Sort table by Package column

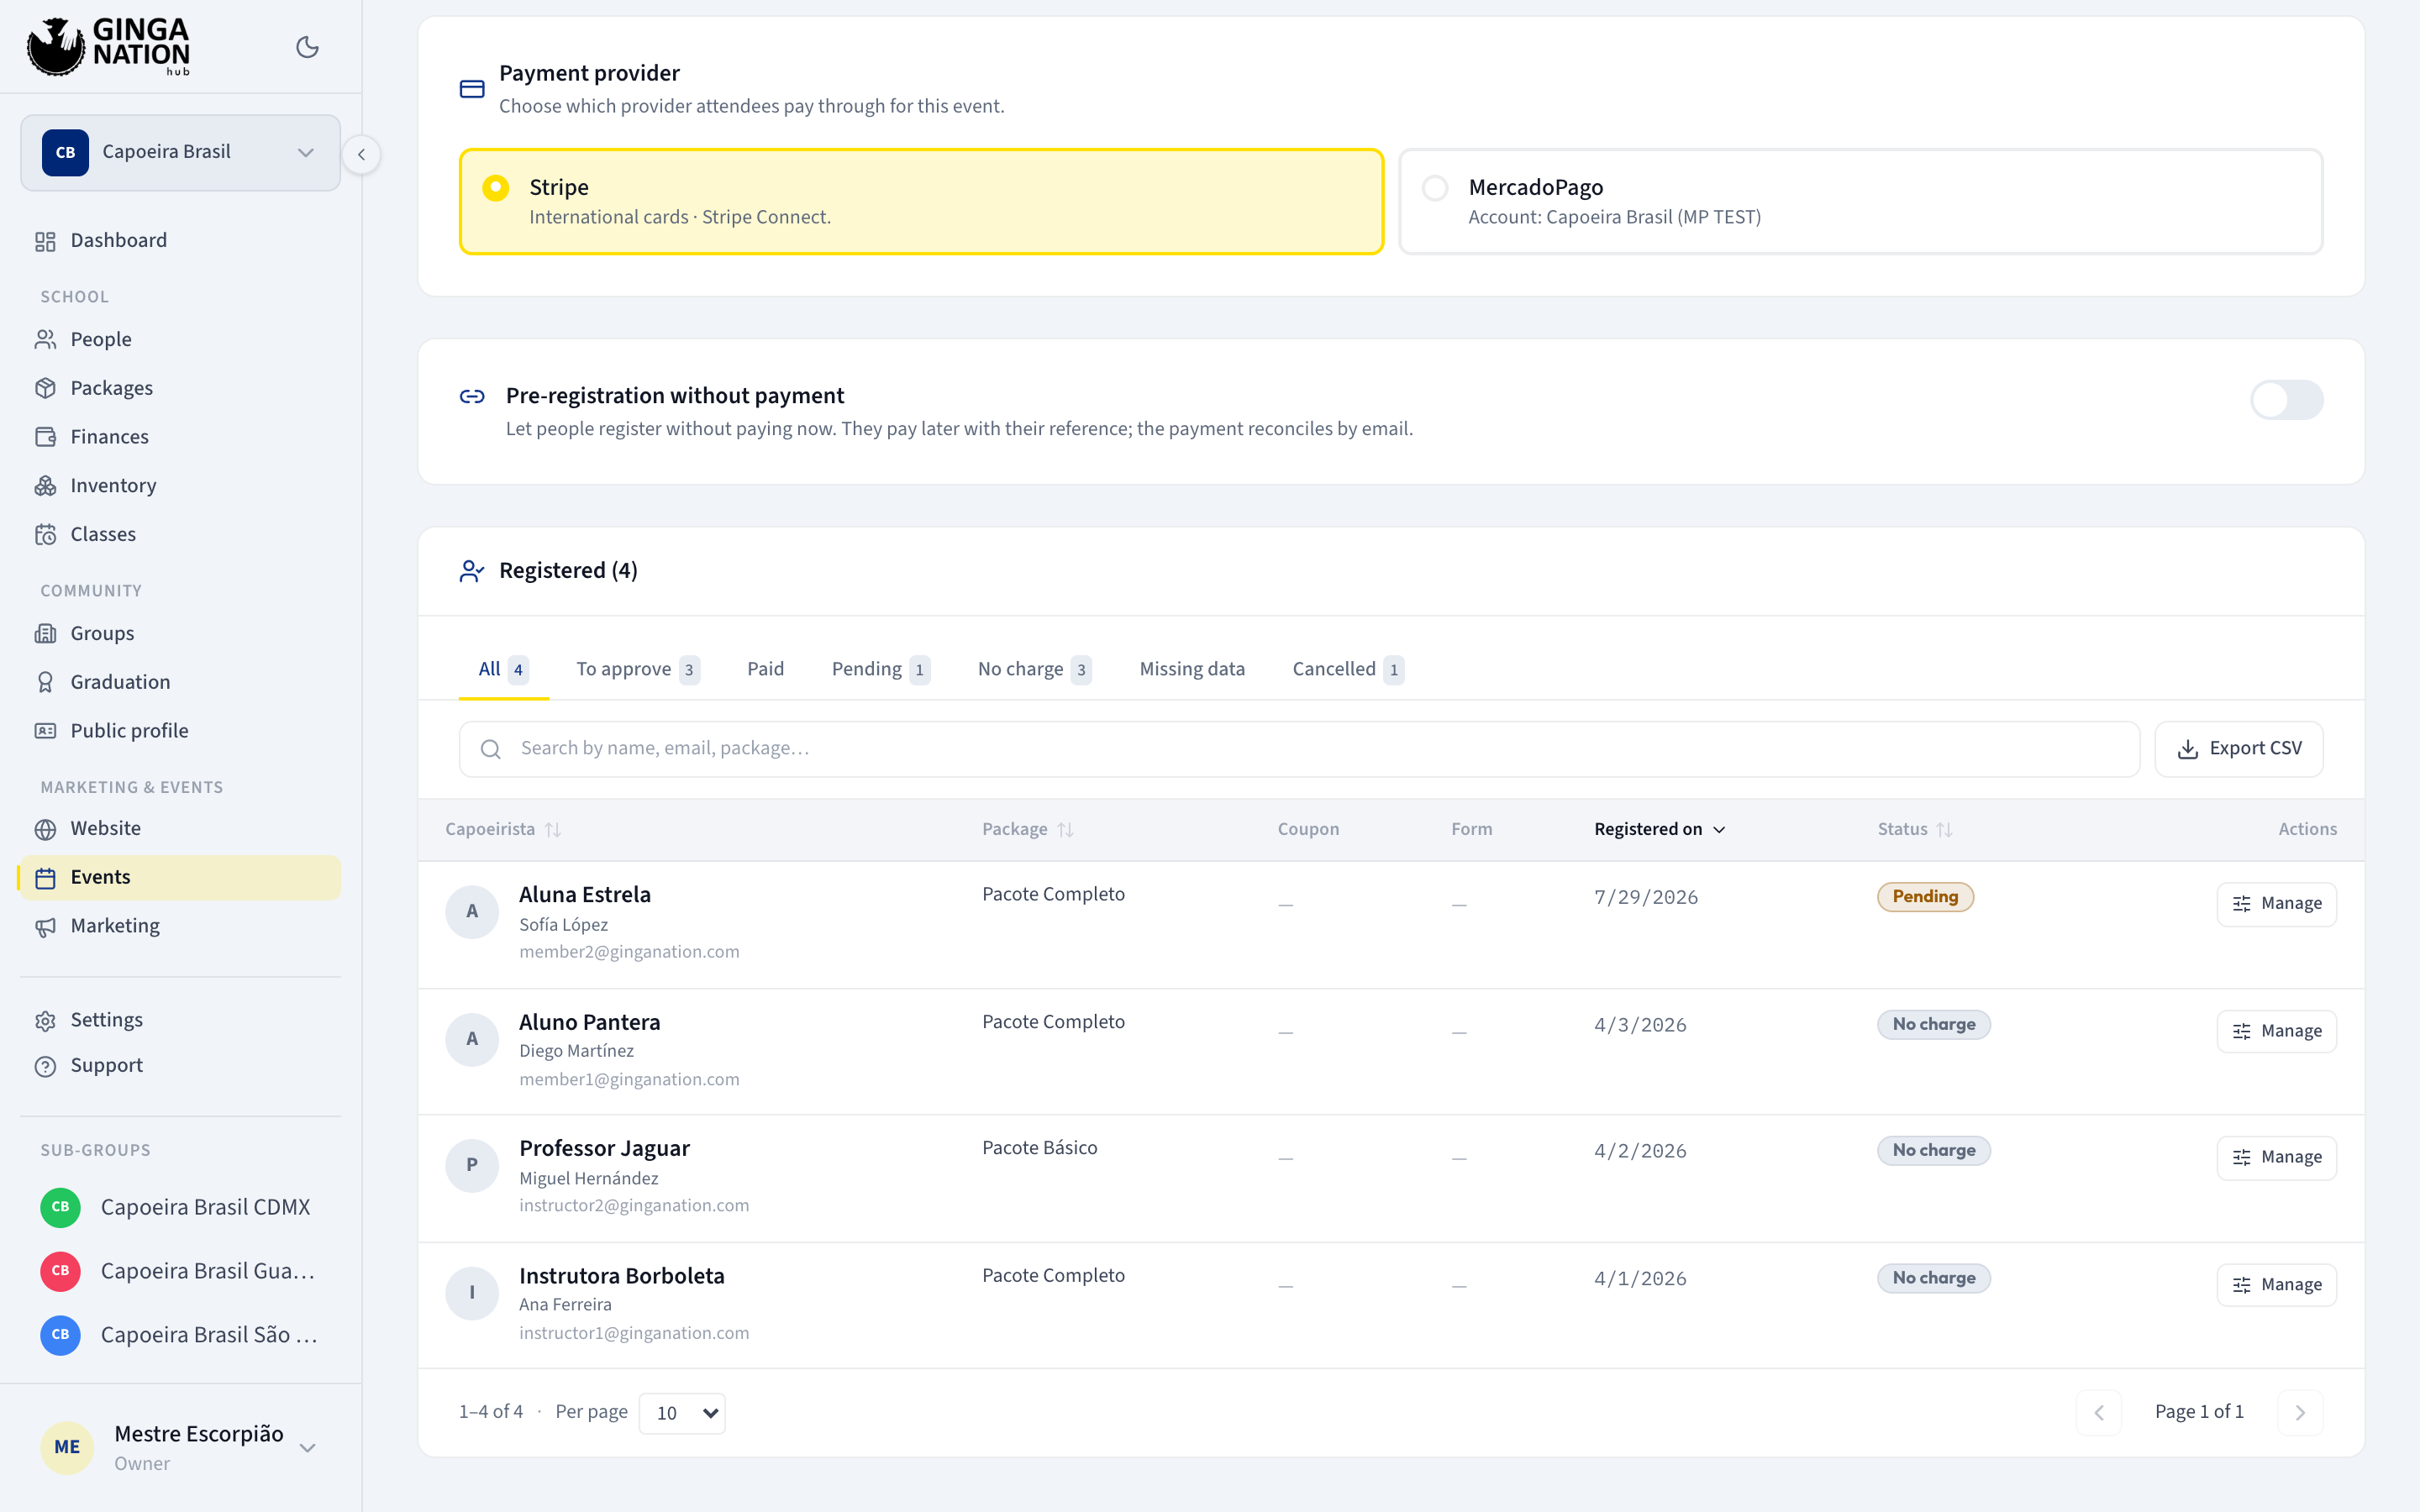click(x=1028, y=829)
